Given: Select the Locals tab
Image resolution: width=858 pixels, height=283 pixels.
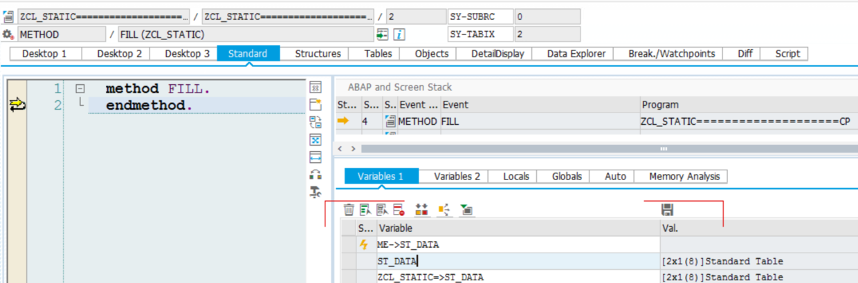Looking at the screenshot, I should (516, 177).
